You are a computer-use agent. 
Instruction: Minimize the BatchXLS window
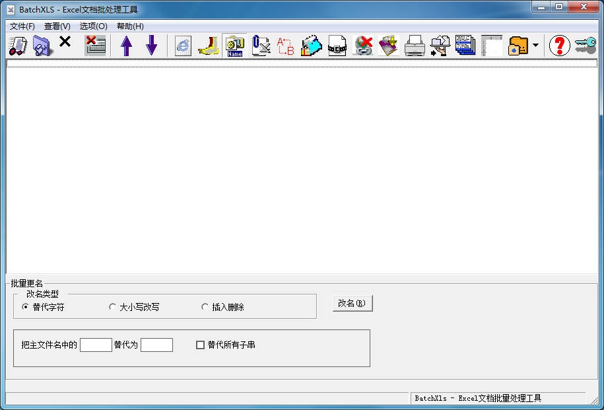click(541, 7)
